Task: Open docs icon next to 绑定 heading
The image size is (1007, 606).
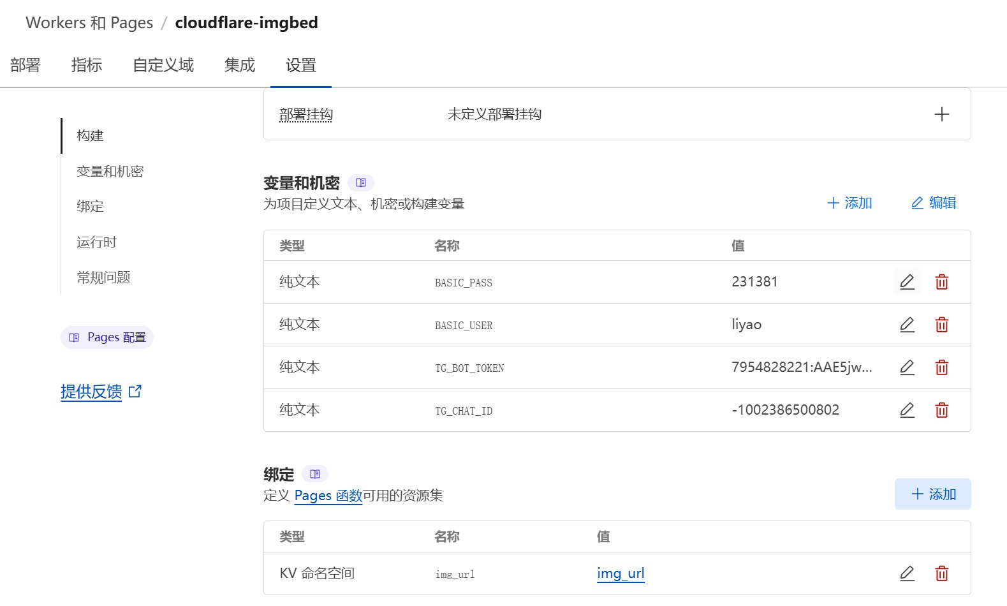Action: pos(315,474)
